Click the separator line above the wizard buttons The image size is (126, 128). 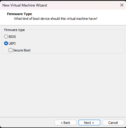point(63,117)
